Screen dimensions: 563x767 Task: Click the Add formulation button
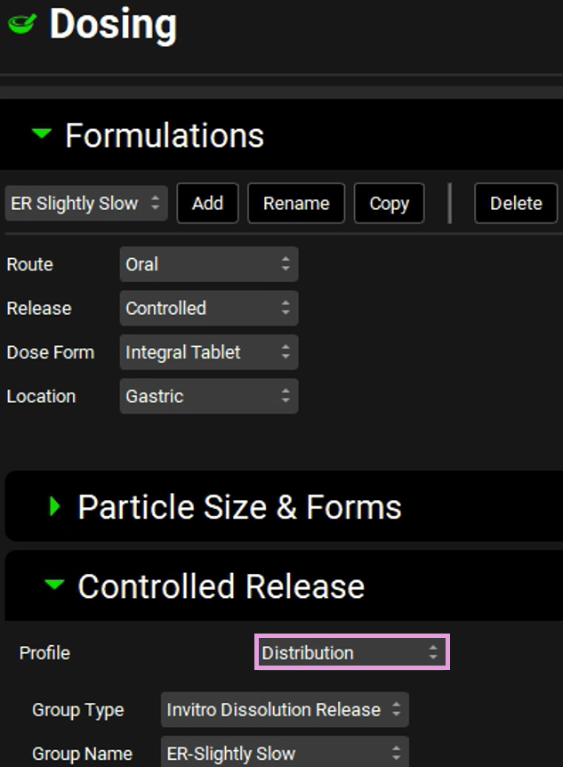[x=207, y=203]
